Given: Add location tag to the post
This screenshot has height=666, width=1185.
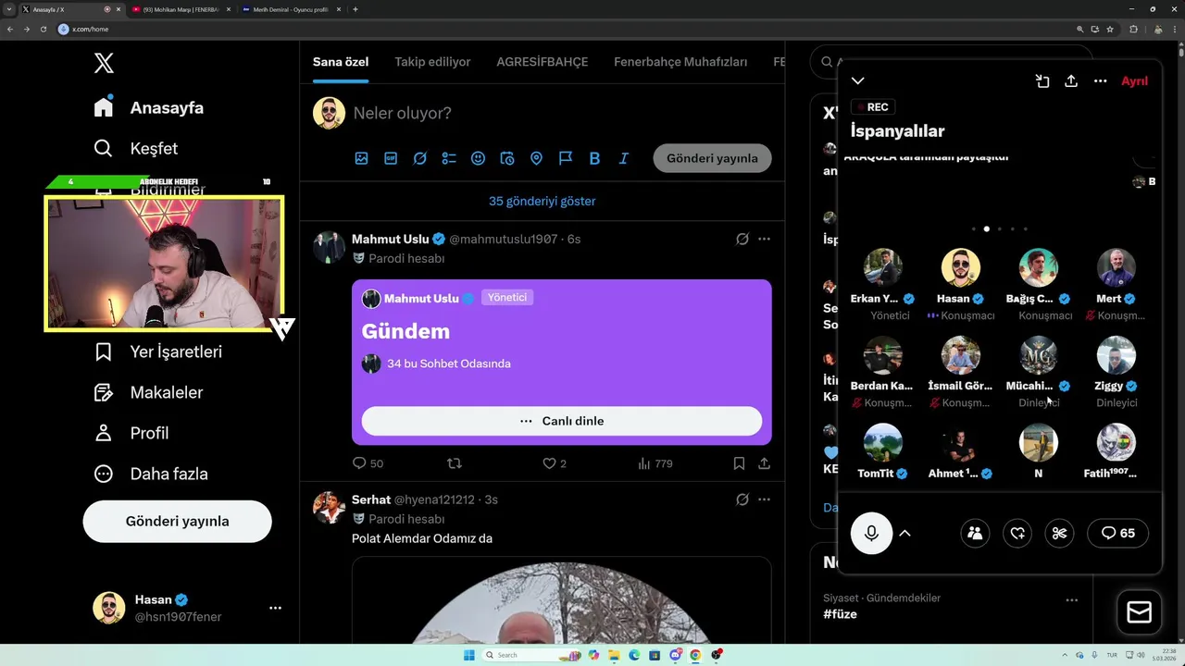Looking at the screenshot, I should pos(536,158).
